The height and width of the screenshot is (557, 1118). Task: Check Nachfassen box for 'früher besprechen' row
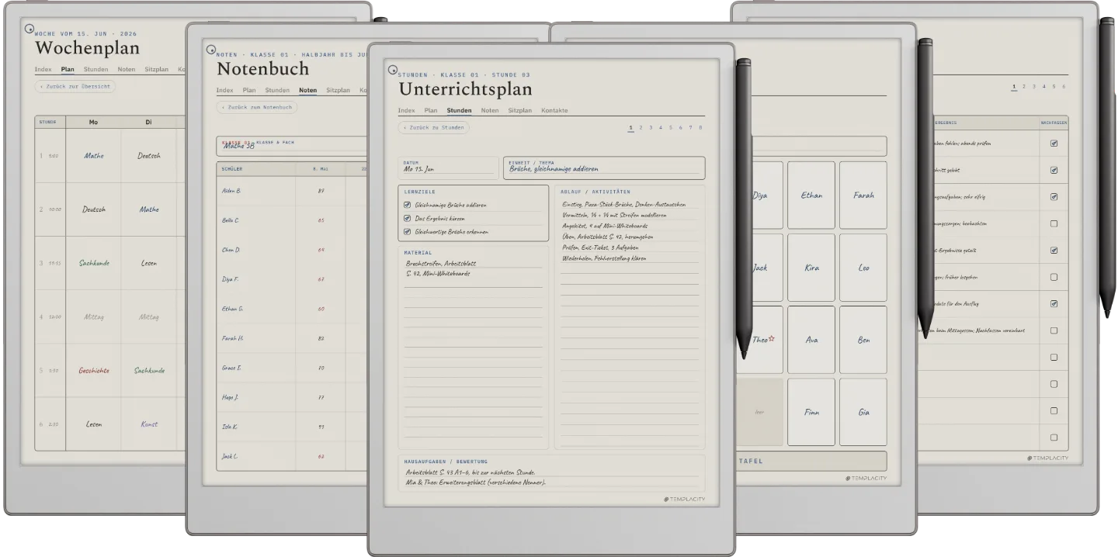point(1054,277)
